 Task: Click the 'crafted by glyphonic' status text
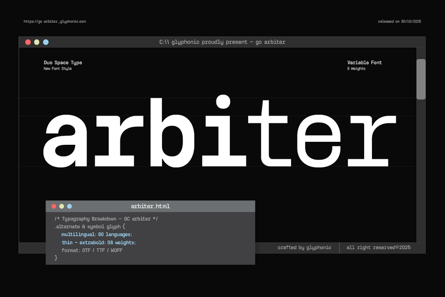pyautogui.click(x=304, y=247)
